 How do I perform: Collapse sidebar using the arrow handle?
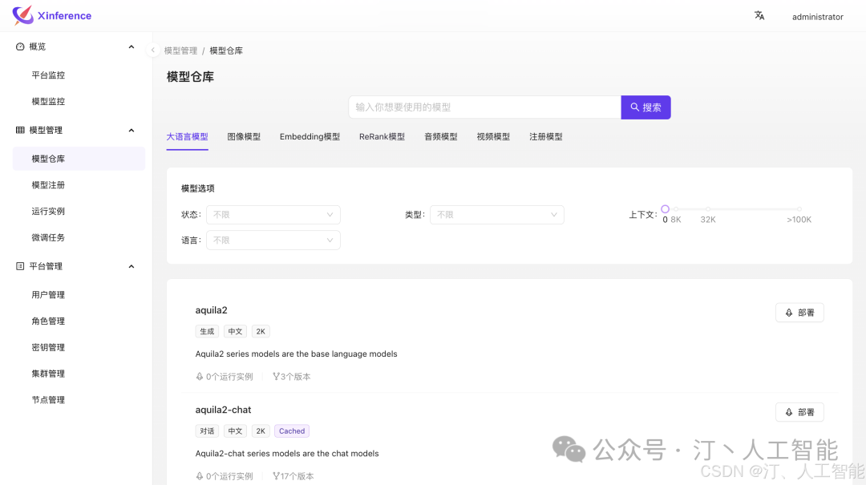click(x=153, y=50)
